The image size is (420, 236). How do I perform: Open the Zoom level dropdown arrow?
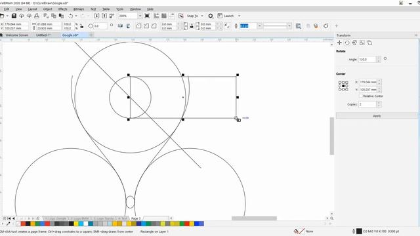[x=140, y=16]
